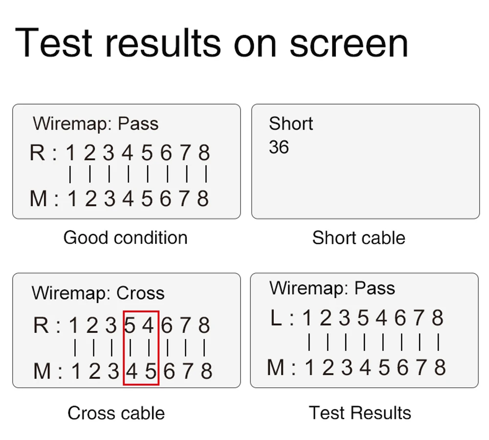Click the "Wiremap: Cross" header text
The height and width of the screenshot is (440, 489).
[x=98, y=293]
